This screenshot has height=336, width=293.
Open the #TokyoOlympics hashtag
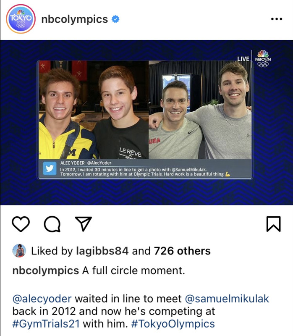pos(173,324)
